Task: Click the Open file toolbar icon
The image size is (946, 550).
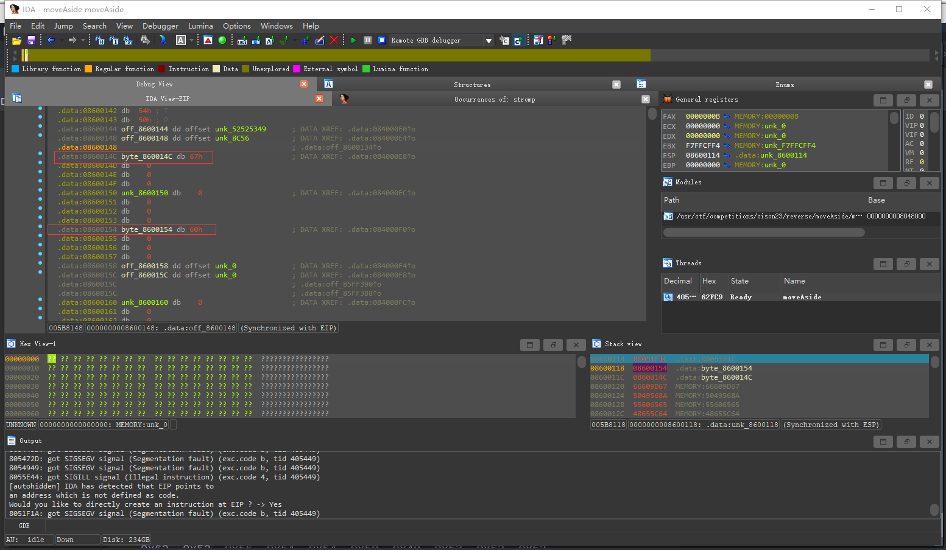Action: click(x=16, y=40)
